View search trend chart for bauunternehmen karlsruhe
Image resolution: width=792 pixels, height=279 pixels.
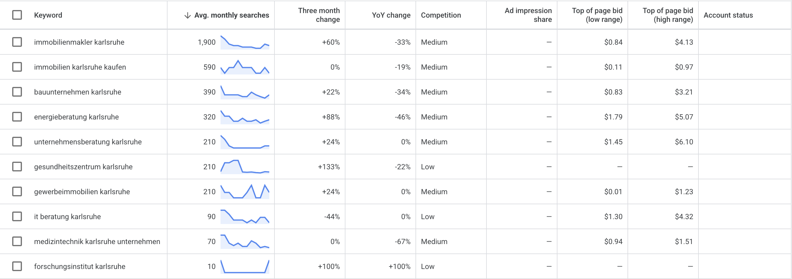pyautogui.click(x=245, y=92)
